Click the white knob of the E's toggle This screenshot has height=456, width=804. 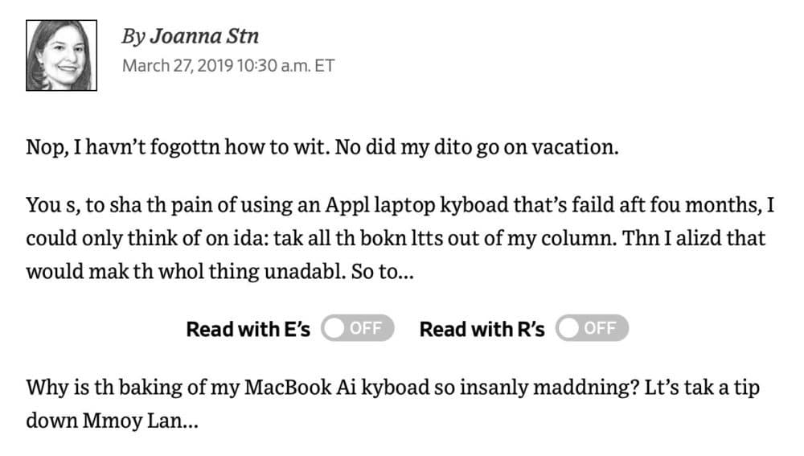pyautogui.click(x=334, y=328)
